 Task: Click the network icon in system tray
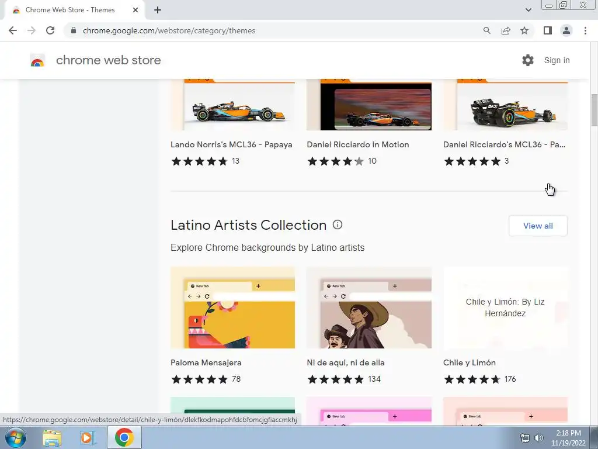coord(525,438)
